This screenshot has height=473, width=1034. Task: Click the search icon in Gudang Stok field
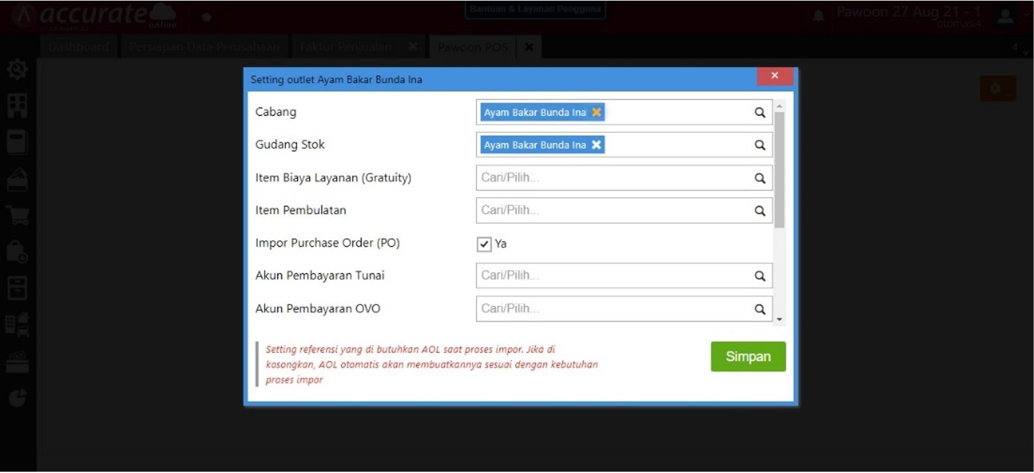pyautogui.click(x=759, y=145)
